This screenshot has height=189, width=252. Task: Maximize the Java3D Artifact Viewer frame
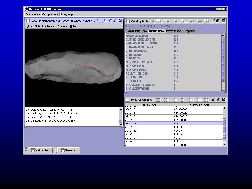[114, 21]
